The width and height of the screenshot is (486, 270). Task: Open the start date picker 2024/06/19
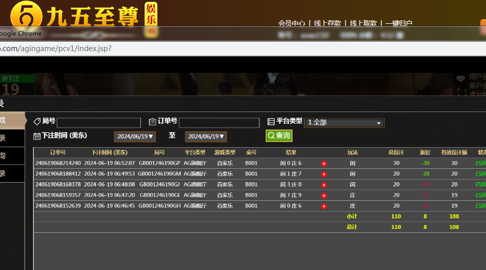(x=135, y=137)
